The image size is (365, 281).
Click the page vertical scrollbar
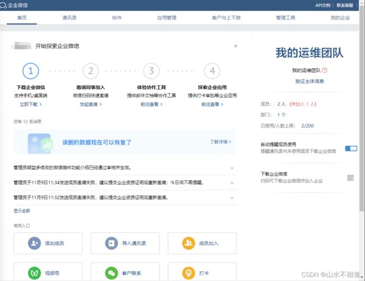pos(362,109)
